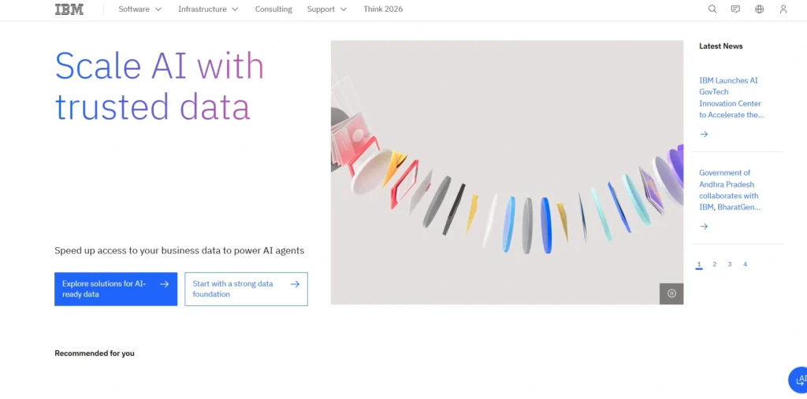
Task: Open the chat contact icon in header
Action: (x=735, y=9)
